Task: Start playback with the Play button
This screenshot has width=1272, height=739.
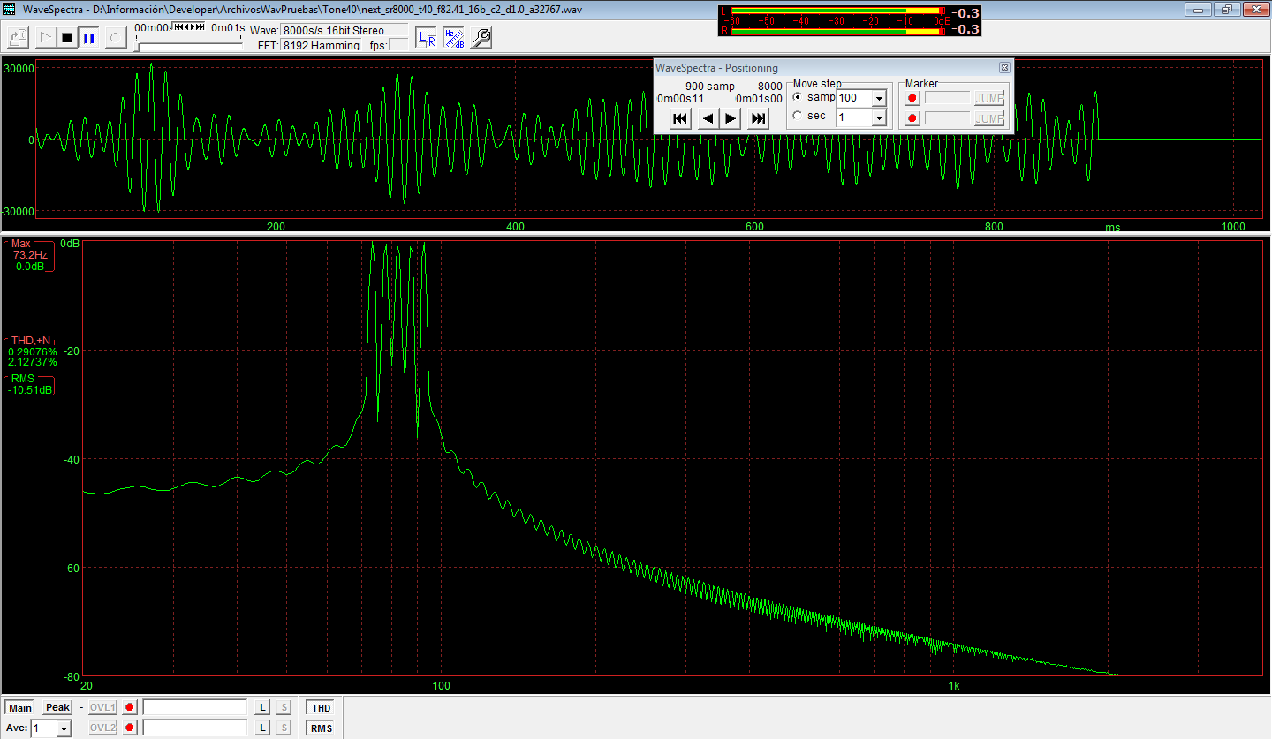Action: click(x=44, y=37)
